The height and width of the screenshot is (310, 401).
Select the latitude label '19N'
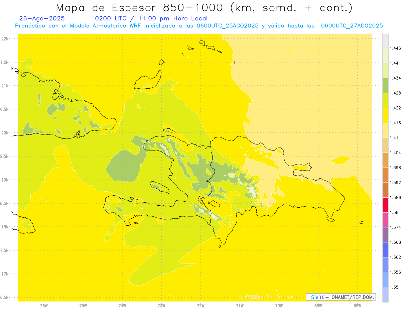click(6, 180)
